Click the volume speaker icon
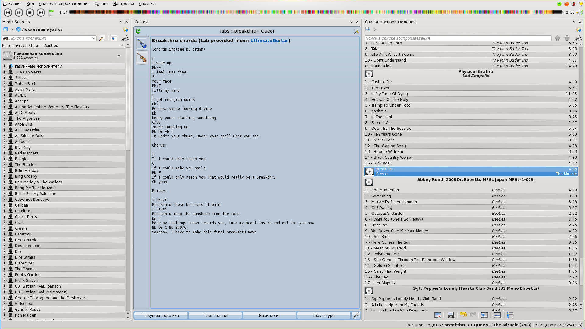The image size is (585, 329). point(579,12)
